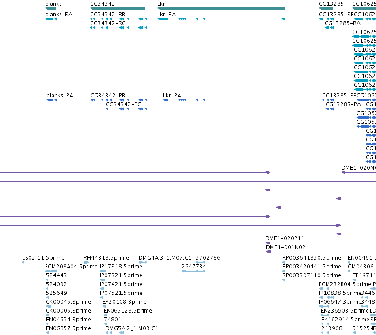Open EST IP07421.5prime

tap(102, 289)
